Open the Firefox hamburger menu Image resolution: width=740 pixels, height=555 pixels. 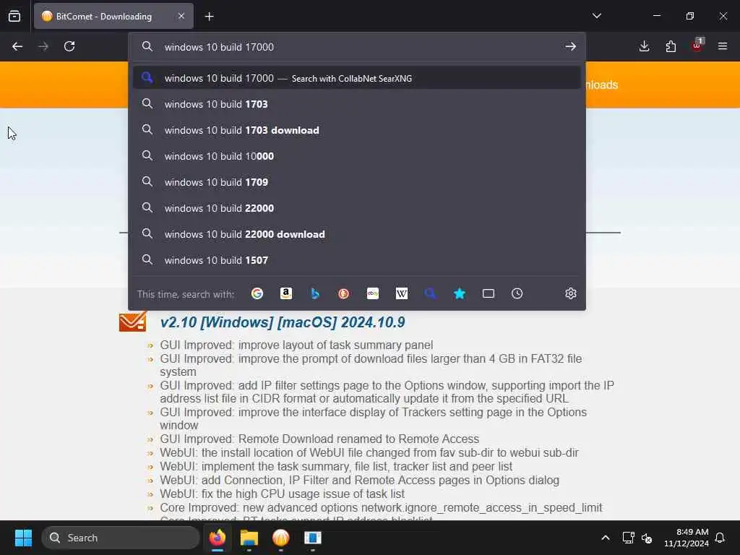pos(723,46)
